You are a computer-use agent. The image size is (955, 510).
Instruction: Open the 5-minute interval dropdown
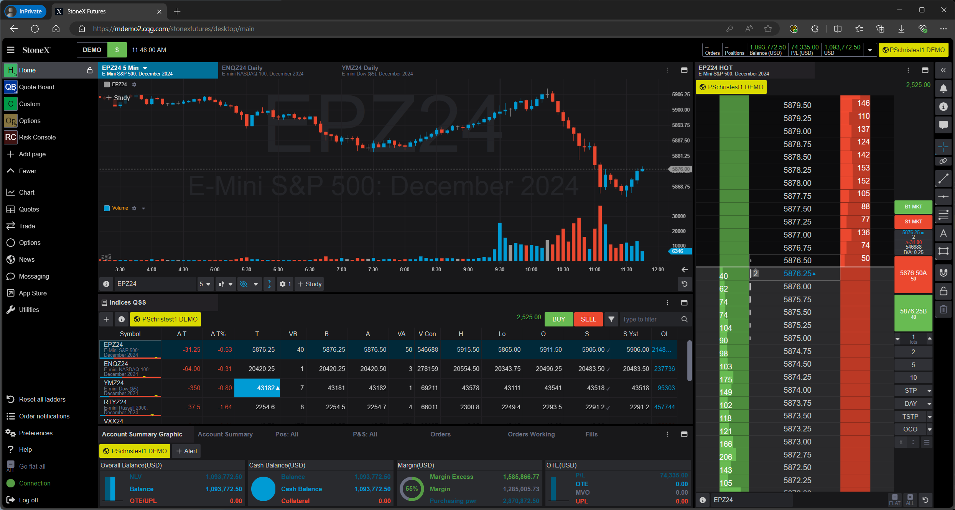point(205,284)
